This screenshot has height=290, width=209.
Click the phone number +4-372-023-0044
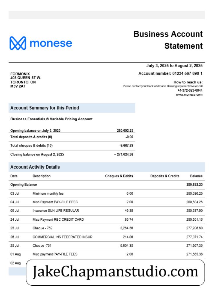[190, 90]
